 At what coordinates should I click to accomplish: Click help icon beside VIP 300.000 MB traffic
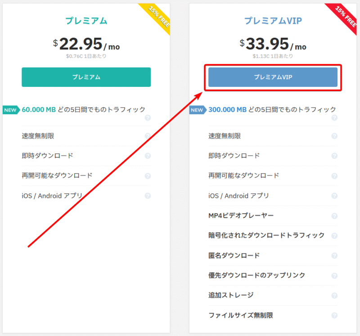tap(334, 118)
